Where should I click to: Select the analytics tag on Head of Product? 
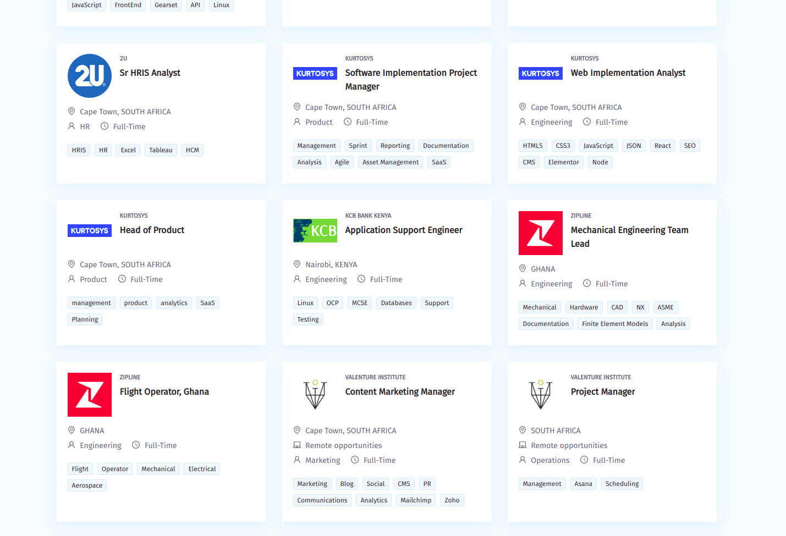[174, 303]
